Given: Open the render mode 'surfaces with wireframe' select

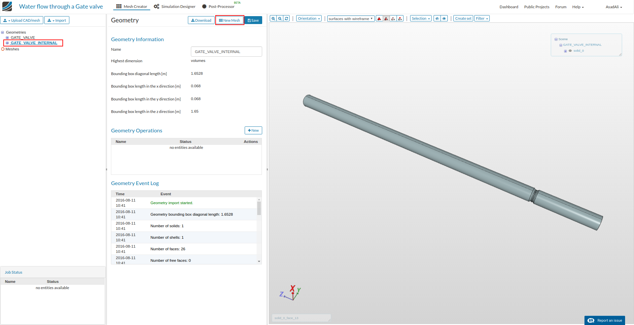Looking at the screenshot, I should coord(351,19).
